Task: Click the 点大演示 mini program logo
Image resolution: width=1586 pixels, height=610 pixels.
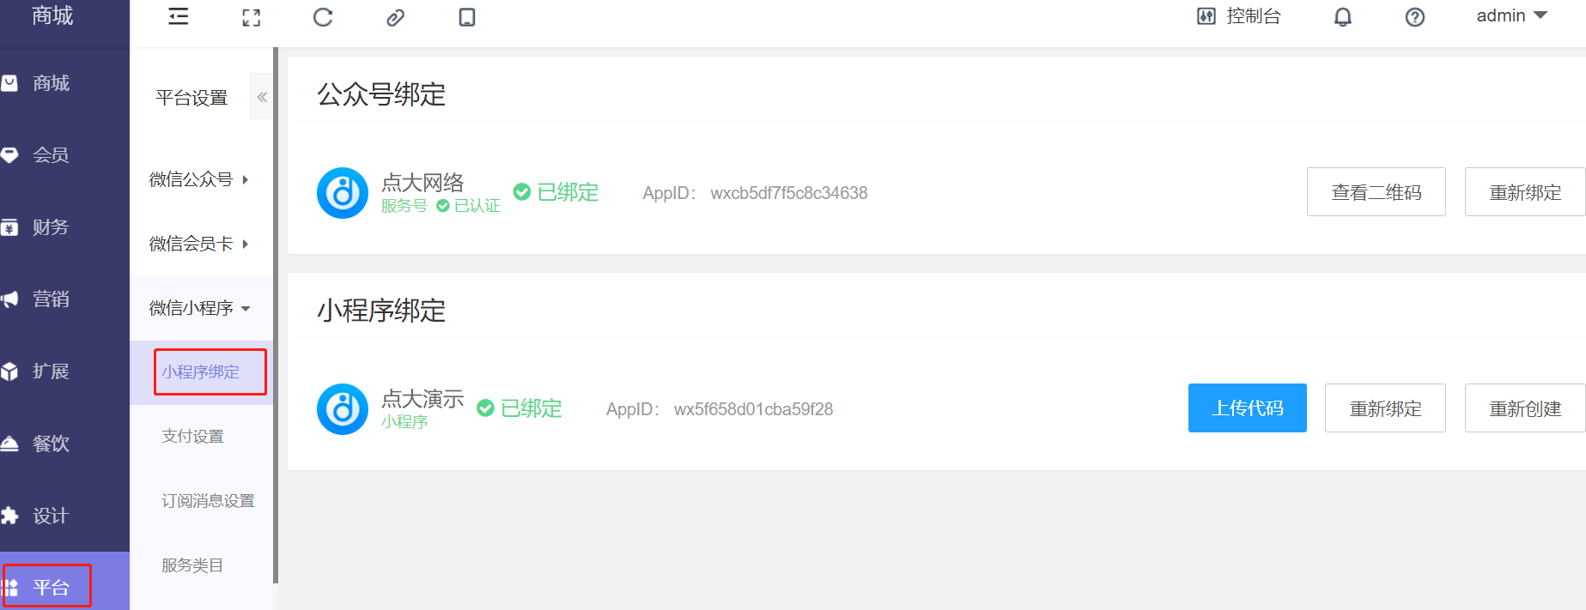Action: click(343, 409)
